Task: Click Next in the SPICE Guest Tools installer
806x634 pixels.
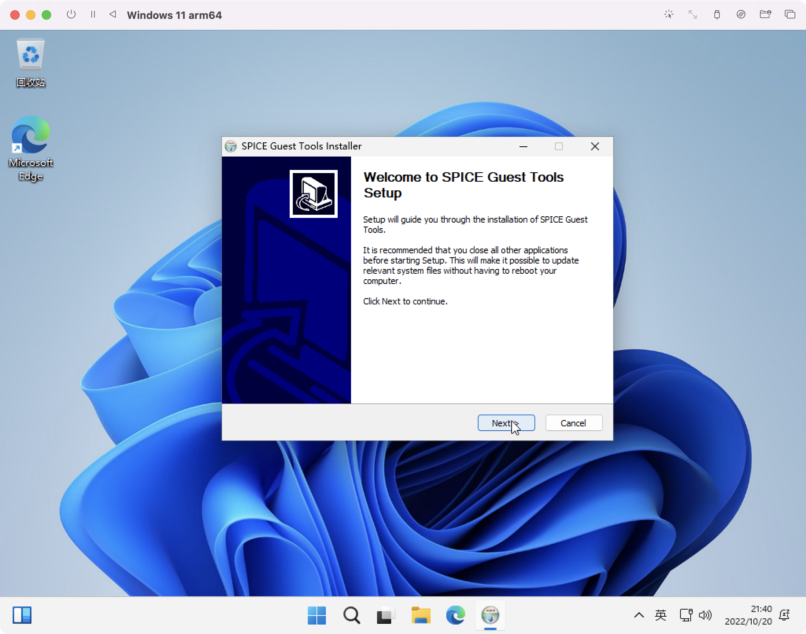Action: 506,423
